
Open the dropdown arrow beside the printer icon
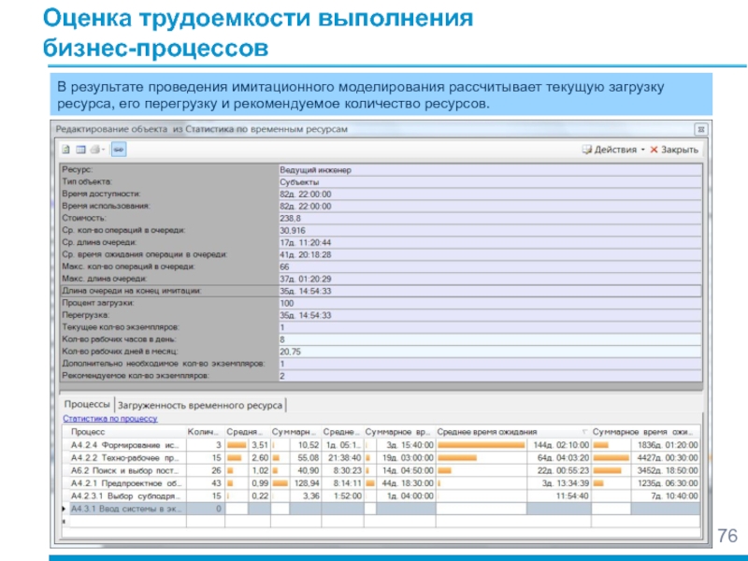[106, 150]
